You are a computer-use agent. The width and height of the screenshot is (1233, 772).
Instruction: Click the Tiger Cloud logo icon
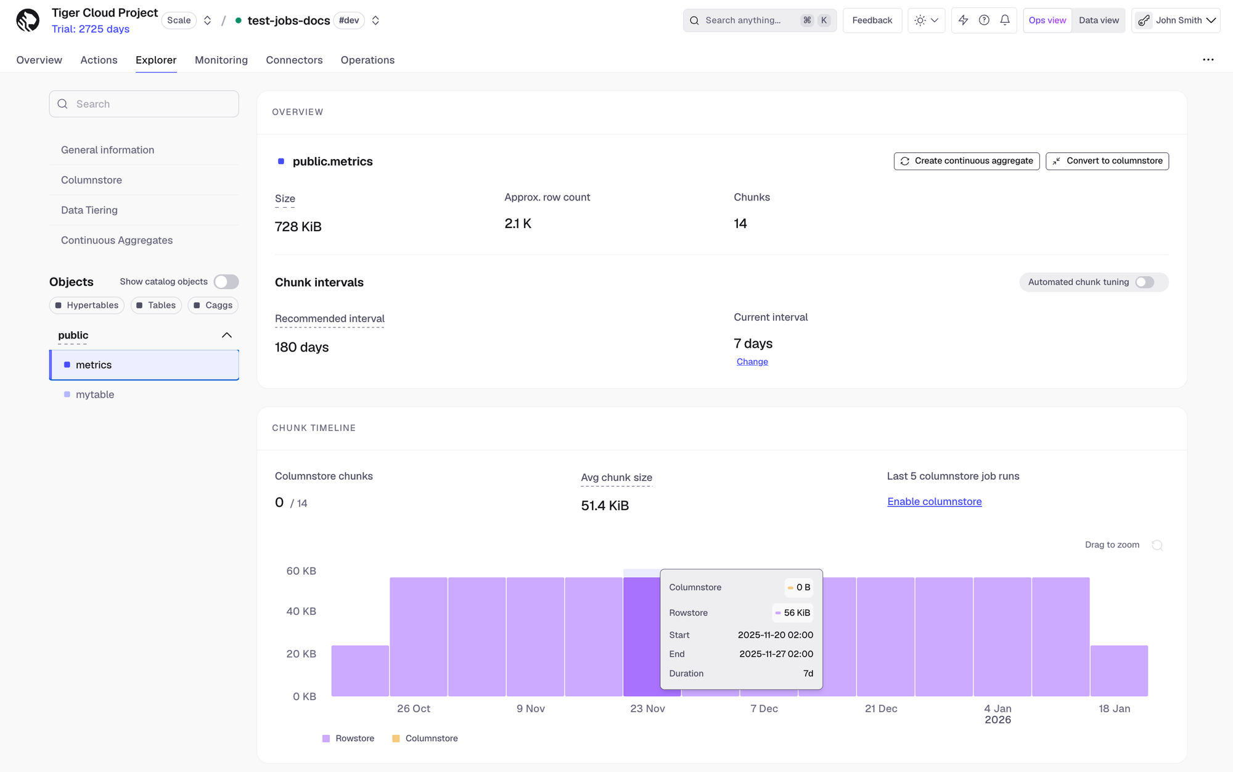(x=28, y=20)
